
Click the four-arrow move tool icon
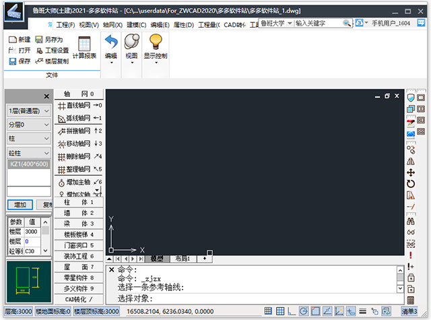(x=411, y=172)
